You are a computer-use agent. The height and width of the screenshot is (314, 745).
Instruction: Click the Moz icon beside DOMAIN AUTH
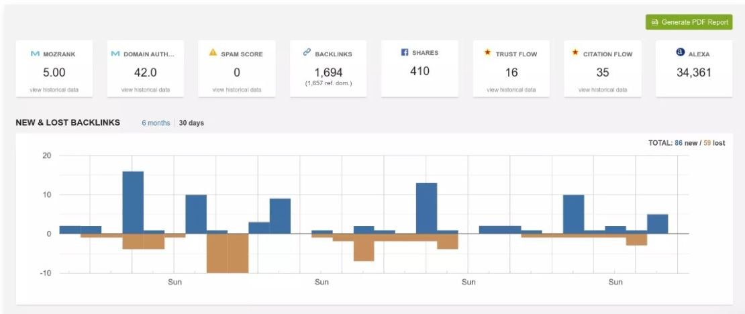(x=115, y=54)
